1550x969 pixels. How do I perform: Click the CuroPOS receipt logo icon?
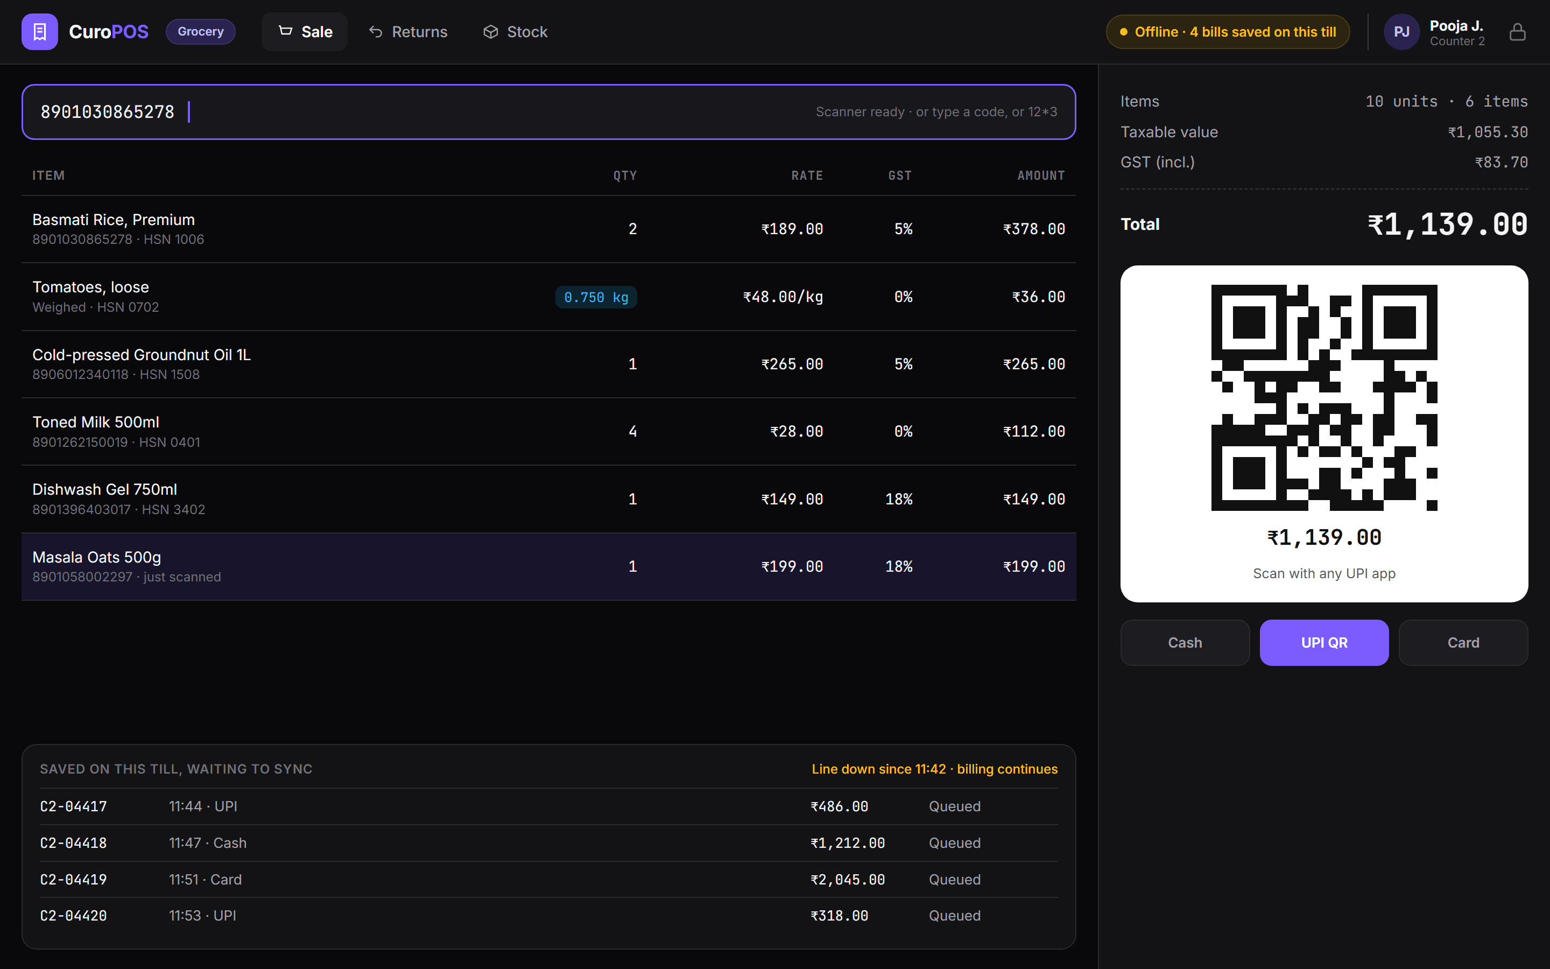pos(40,31)
